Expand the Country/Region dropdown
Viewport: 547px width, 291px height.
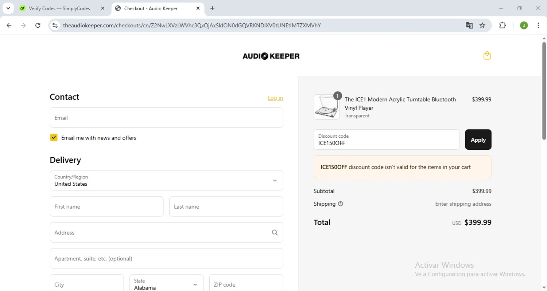click(x=166, y=180)
